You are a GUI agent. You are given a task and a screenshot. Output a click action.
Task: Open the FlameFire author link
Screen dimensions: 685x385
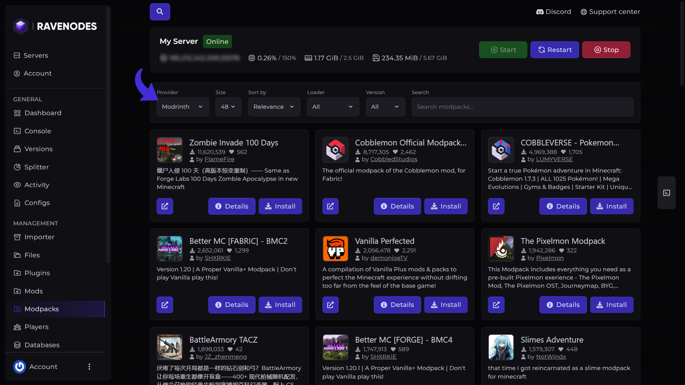tap(219, 159)
